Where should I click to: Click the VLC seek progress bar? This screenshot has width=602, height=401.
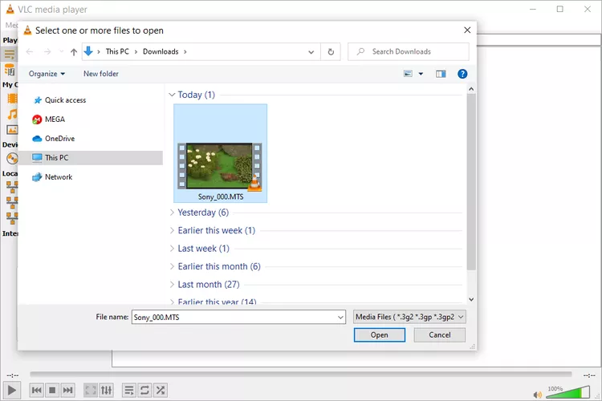pos(301,375)
